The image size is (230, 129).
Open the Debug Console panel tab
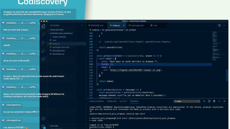pos(97,101)
